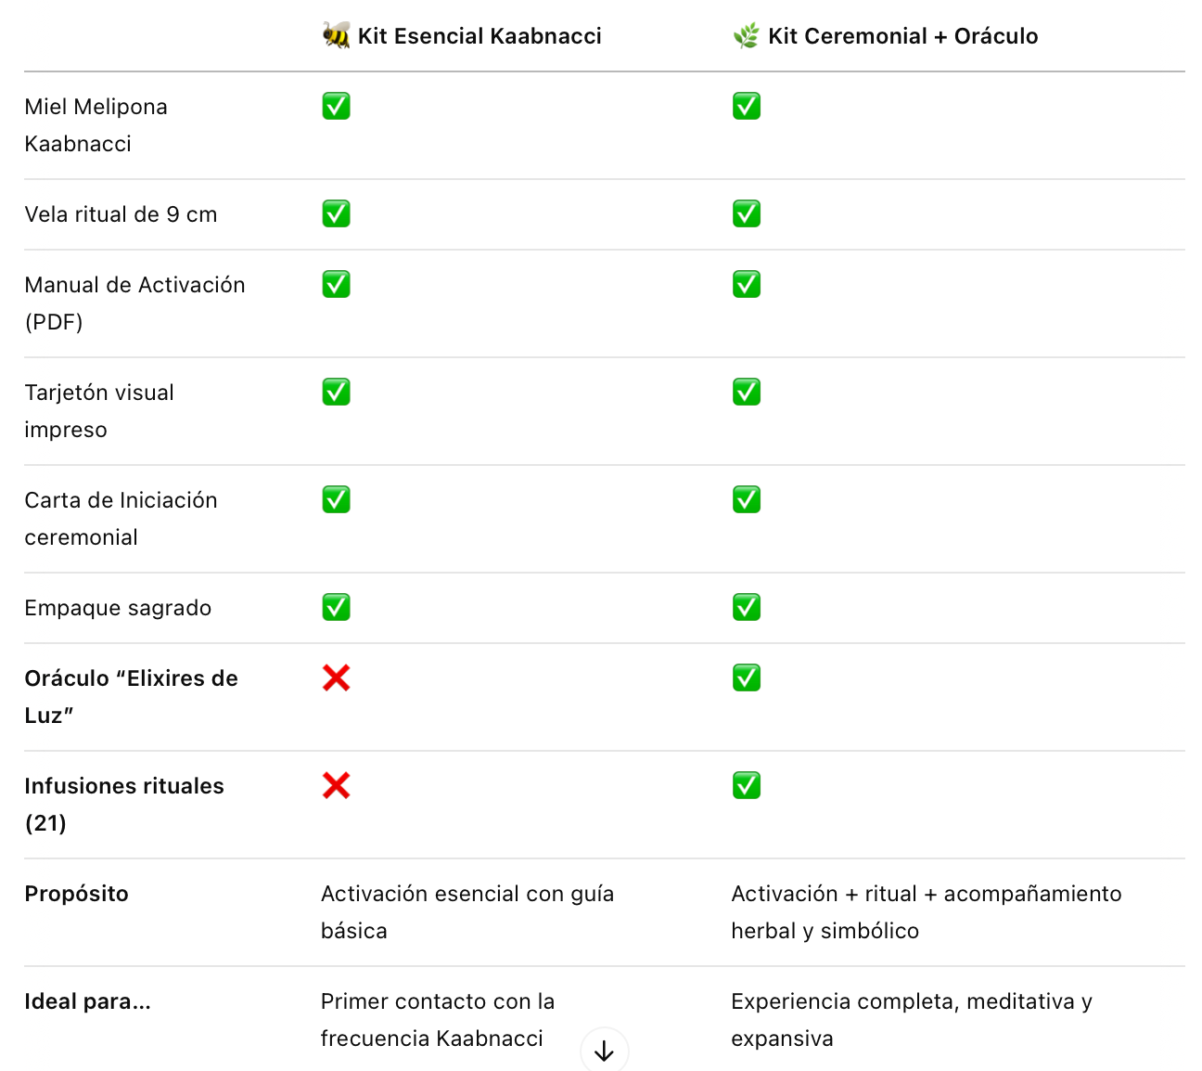Click Kit Esencial checkmark for Miel Melipona
Image resolution: width=1202 pixels, height=1071 pixels.
pos(336,107)
